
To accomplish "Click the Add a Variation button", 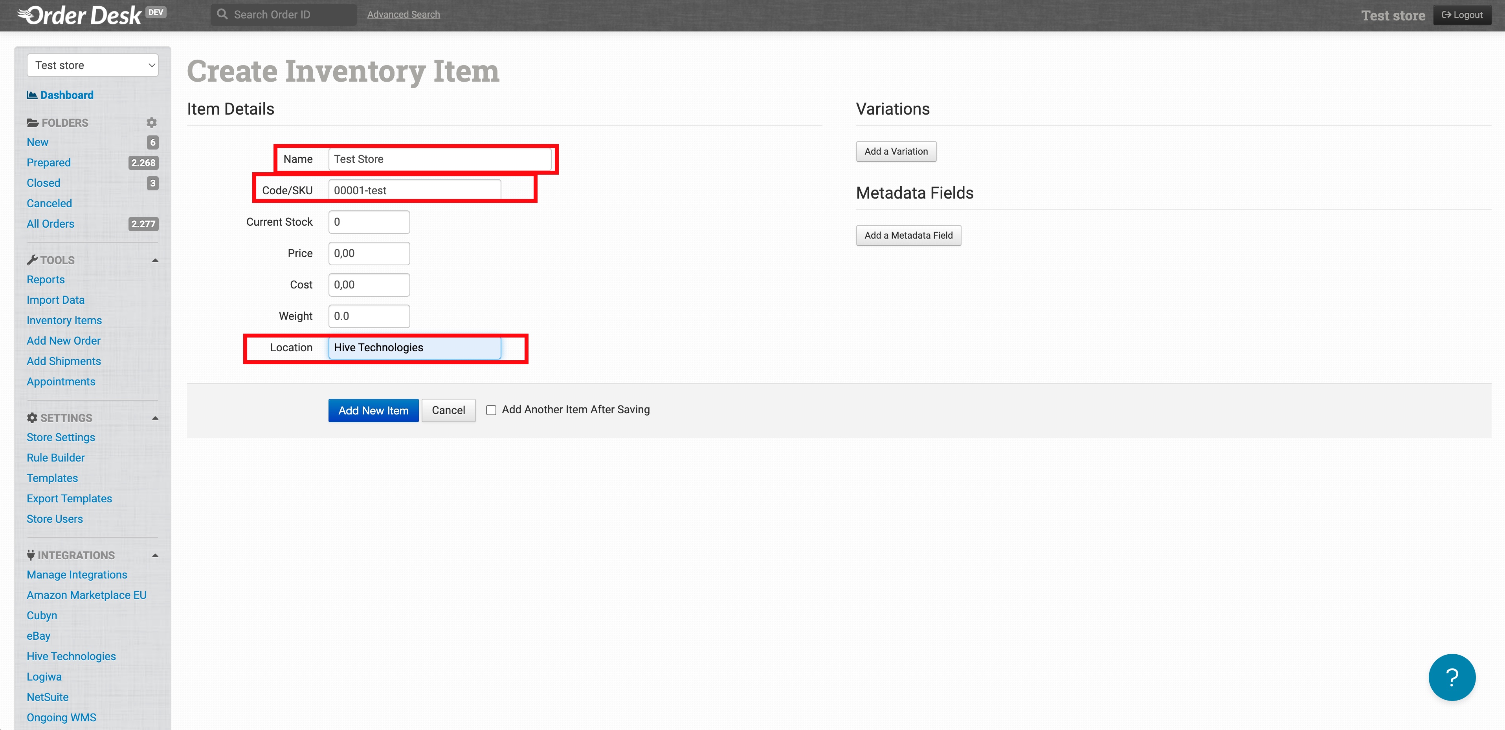I will tap(896, 152).
